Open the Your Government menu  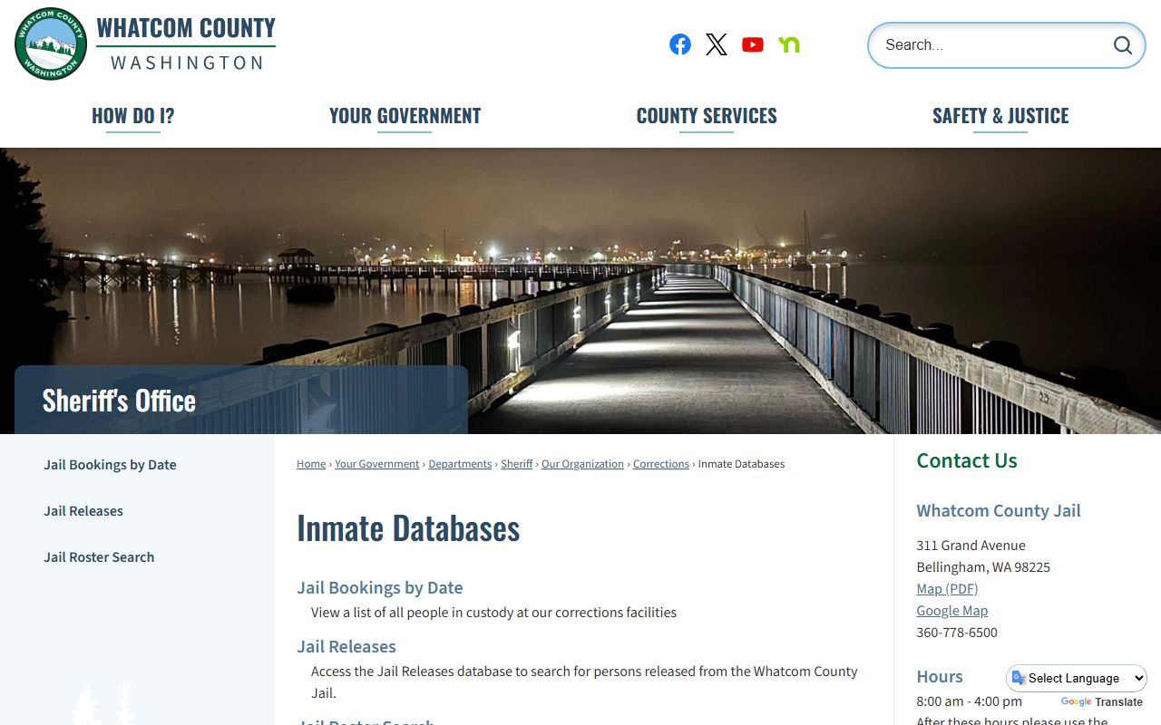[x=405, y=116]
